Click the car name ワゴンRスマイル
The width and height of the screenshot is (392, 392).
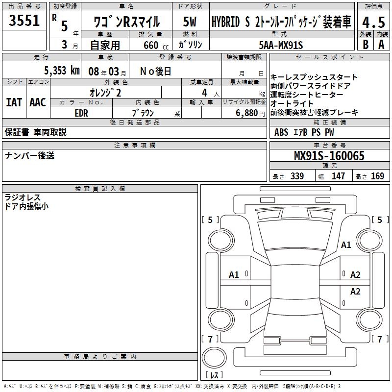pos(126,22)
